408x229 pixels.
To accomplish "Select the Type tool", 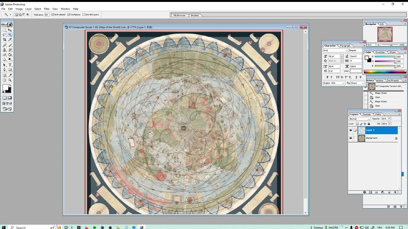I will tap(10, 65).
